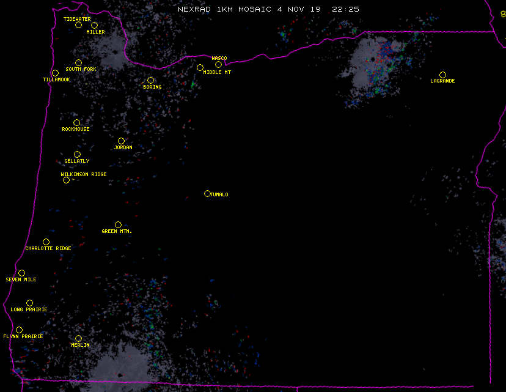Click the Long Prairie station circle marker
506x392 pixels.
(29, 303)
